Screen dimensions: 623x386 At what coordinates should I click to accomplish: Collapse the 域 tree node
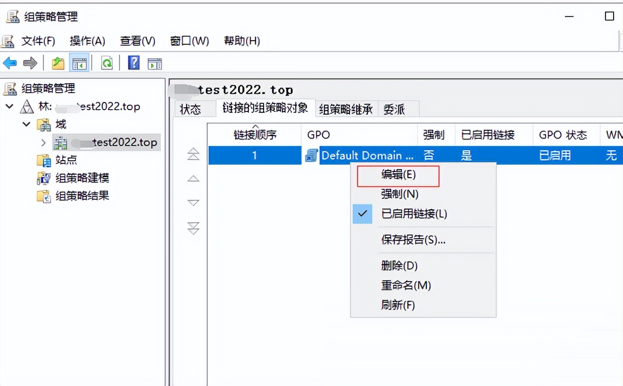pyautogui.click(x=26, y=124)
